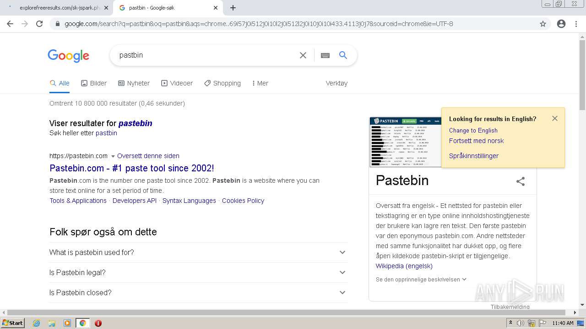Expand 'Se den opprinnelige beskrivelsen'

[x=421, y=279]
